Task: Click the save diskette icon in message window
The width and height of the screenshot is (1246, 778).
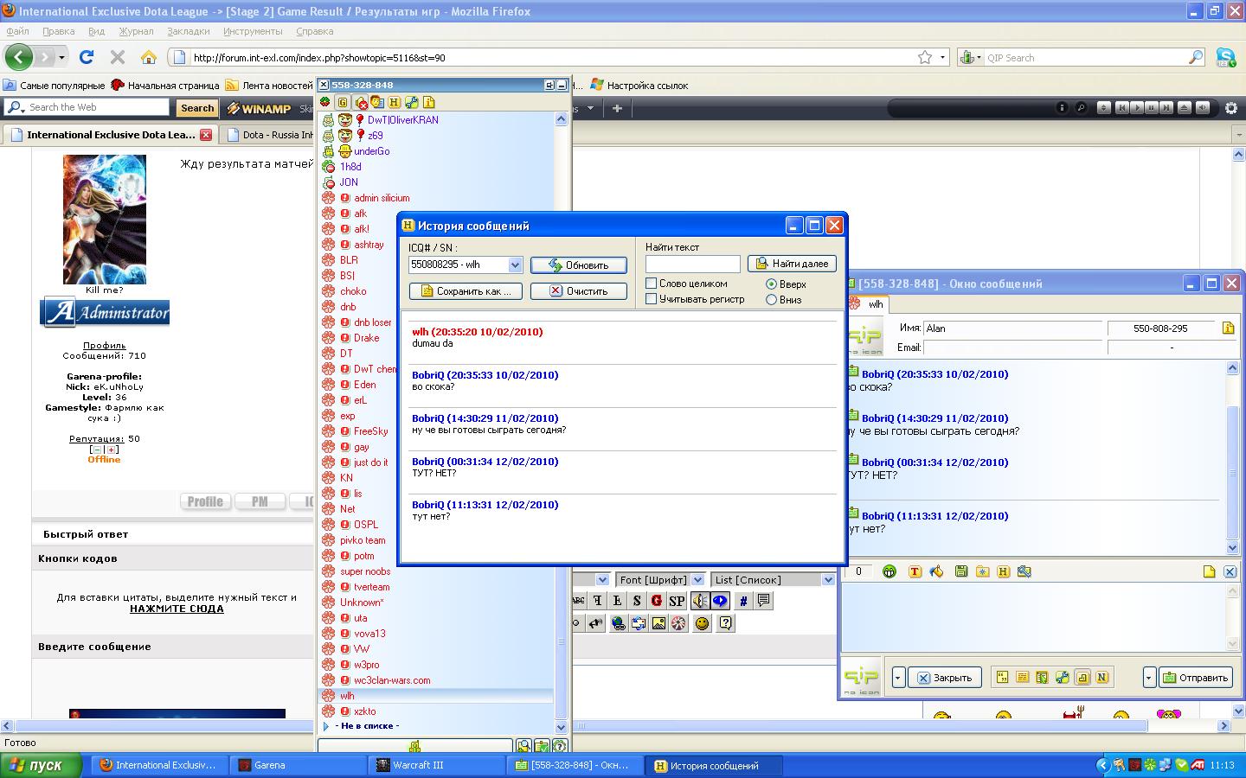Action: [960, 571]
